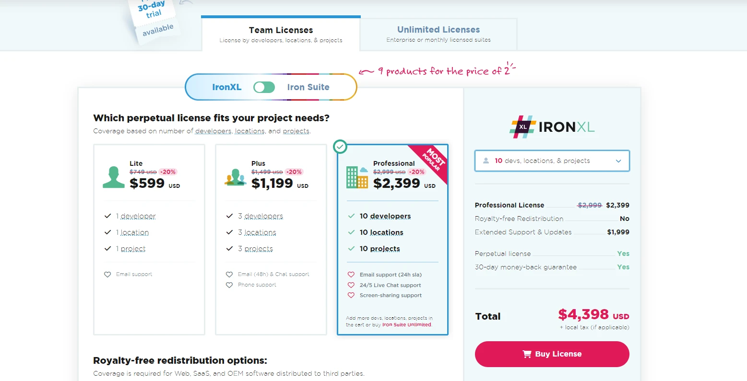Image resolution: width=747 pixels, height=381 pixels.
Task: Click the Lite license person icon
Action: point(114,177)
